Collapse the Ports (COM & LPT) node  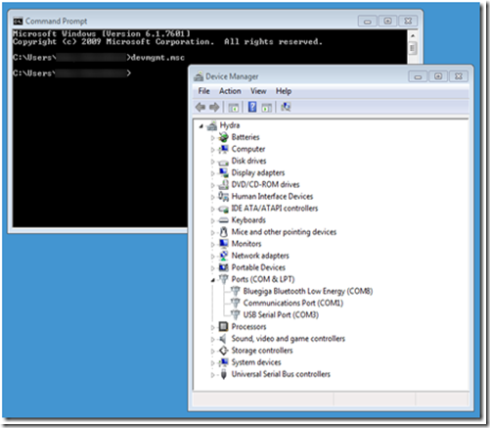212,280
